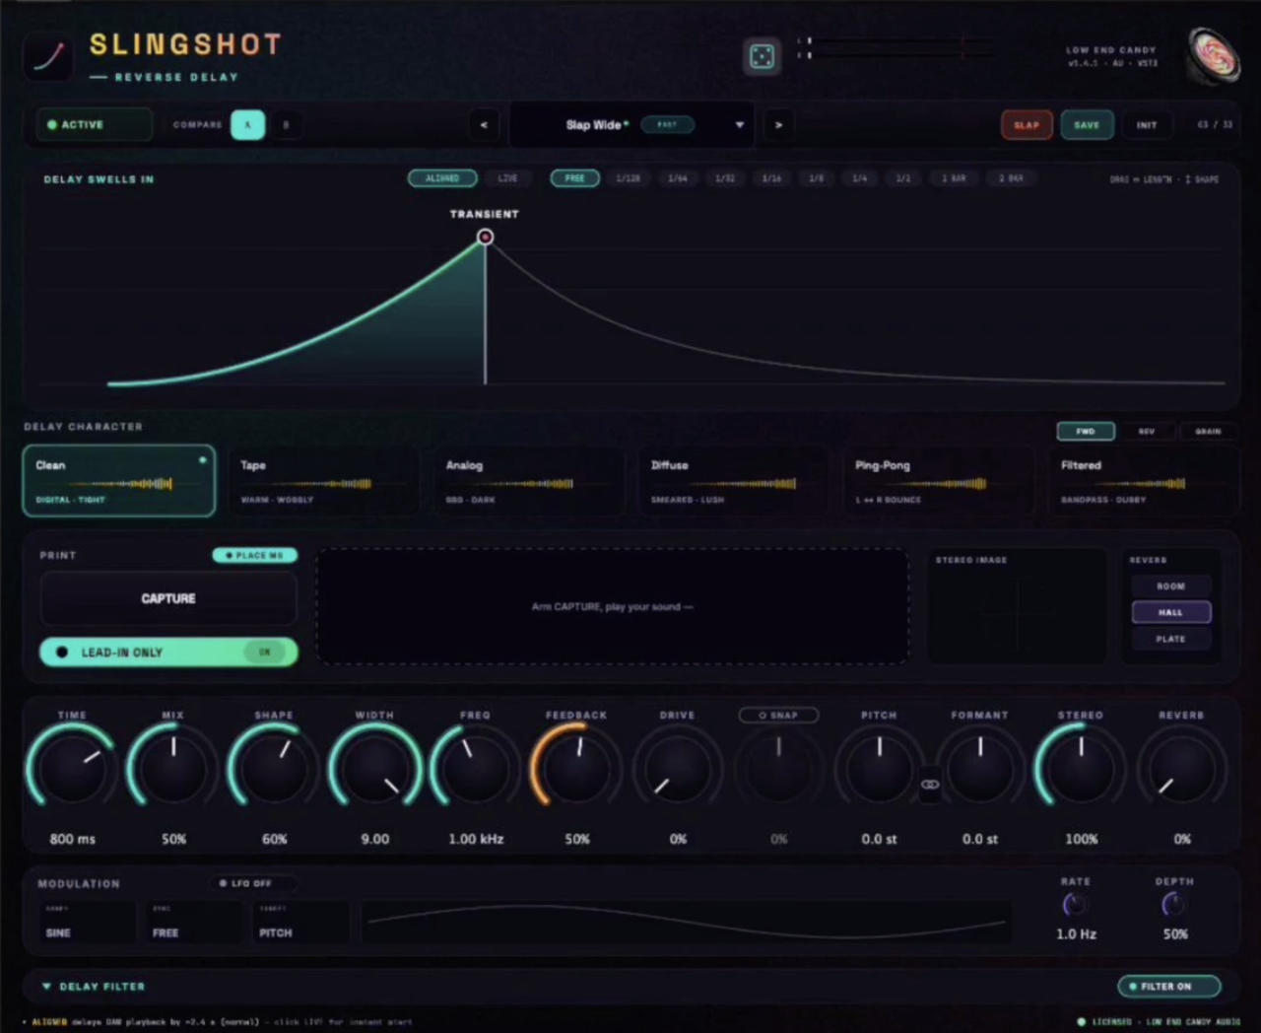Viewport: 1261px width, 1033px height.
Task: Toggle the Place Me option in Print
Action: pos(254,555)
